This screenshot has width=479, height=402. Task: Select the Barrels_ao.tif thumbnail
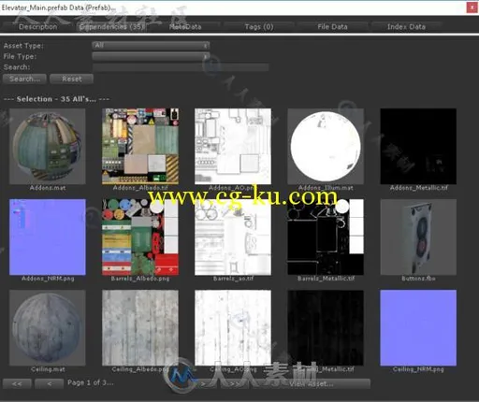coord(233,237)
